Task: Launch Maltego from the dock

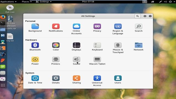Action: (3, 54)
